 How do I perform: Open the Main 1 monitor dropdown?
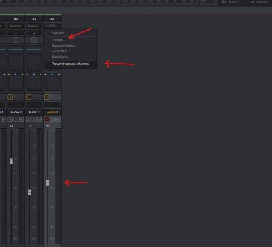click(x=233, y=2)
